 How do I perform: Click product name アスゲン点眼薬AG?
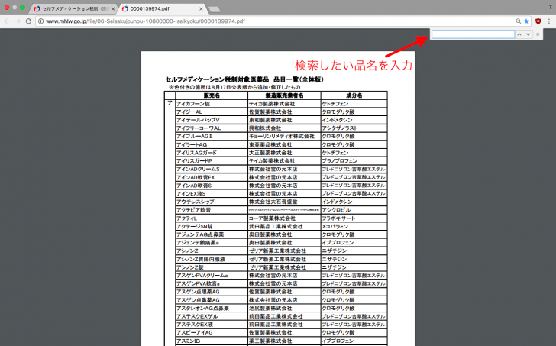(199, 292)
